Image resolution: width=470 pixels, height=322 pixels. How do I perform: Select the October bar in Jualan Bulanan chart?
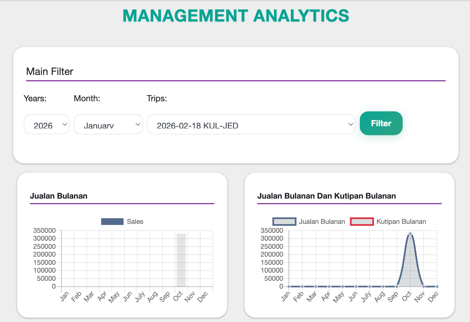click(x=181, y=259)
